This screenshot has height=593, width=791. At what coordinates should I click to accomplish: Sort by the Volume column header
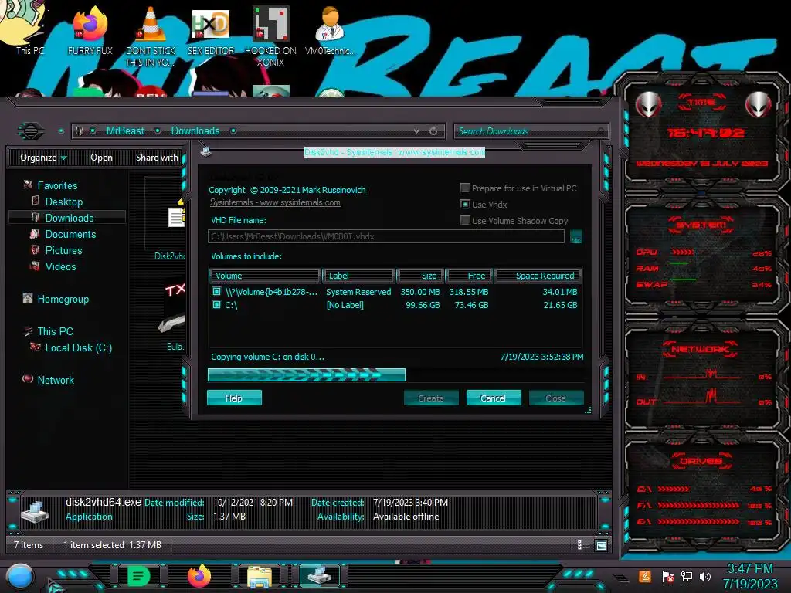[265, 276]
